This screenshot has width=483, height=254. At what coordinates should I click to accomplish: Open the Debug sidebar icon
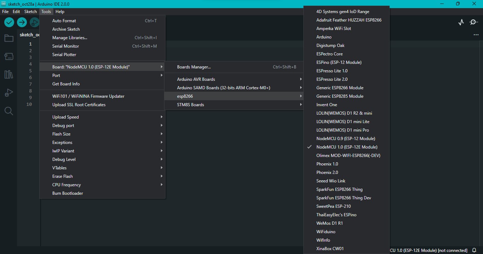point(8,93)
